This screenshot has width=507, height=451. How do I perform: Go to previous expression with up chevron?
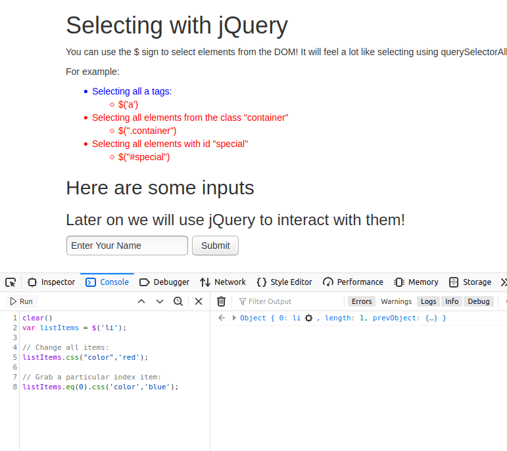141,301
